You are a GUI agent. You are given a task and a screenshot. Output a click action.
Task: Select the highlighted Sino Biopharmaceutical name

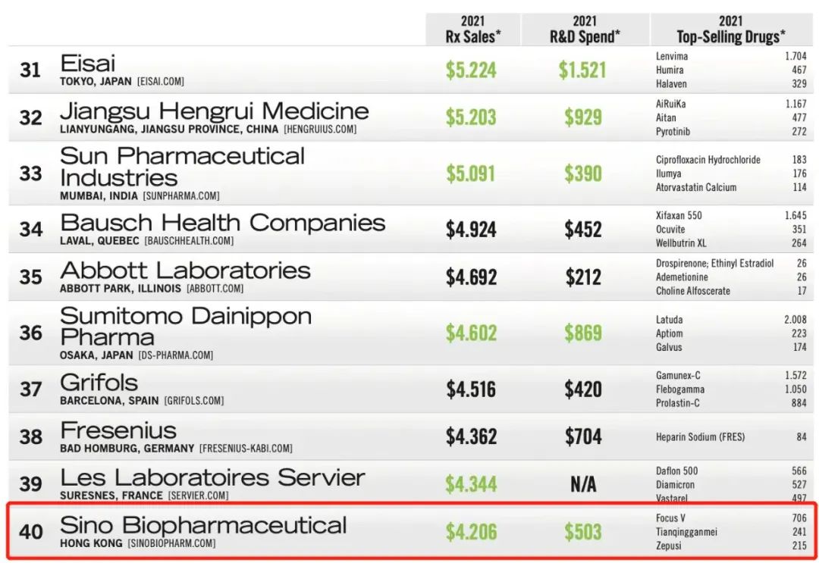click(x=203, y=525)
